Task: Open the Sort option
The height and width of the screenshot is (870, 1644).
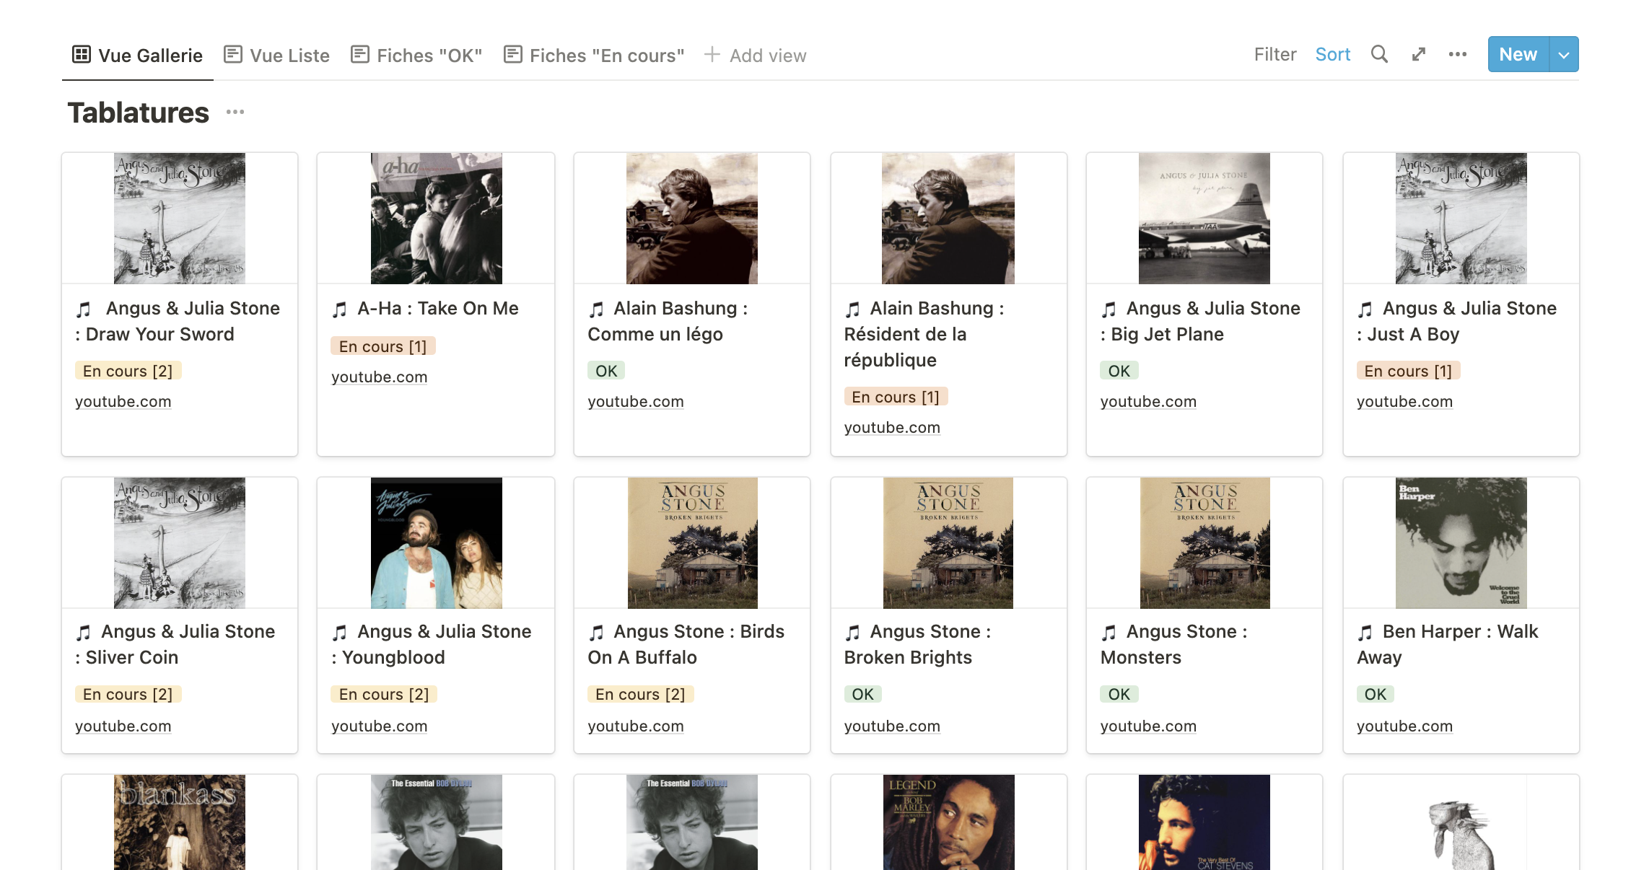Action: [x=1333, y=54]
